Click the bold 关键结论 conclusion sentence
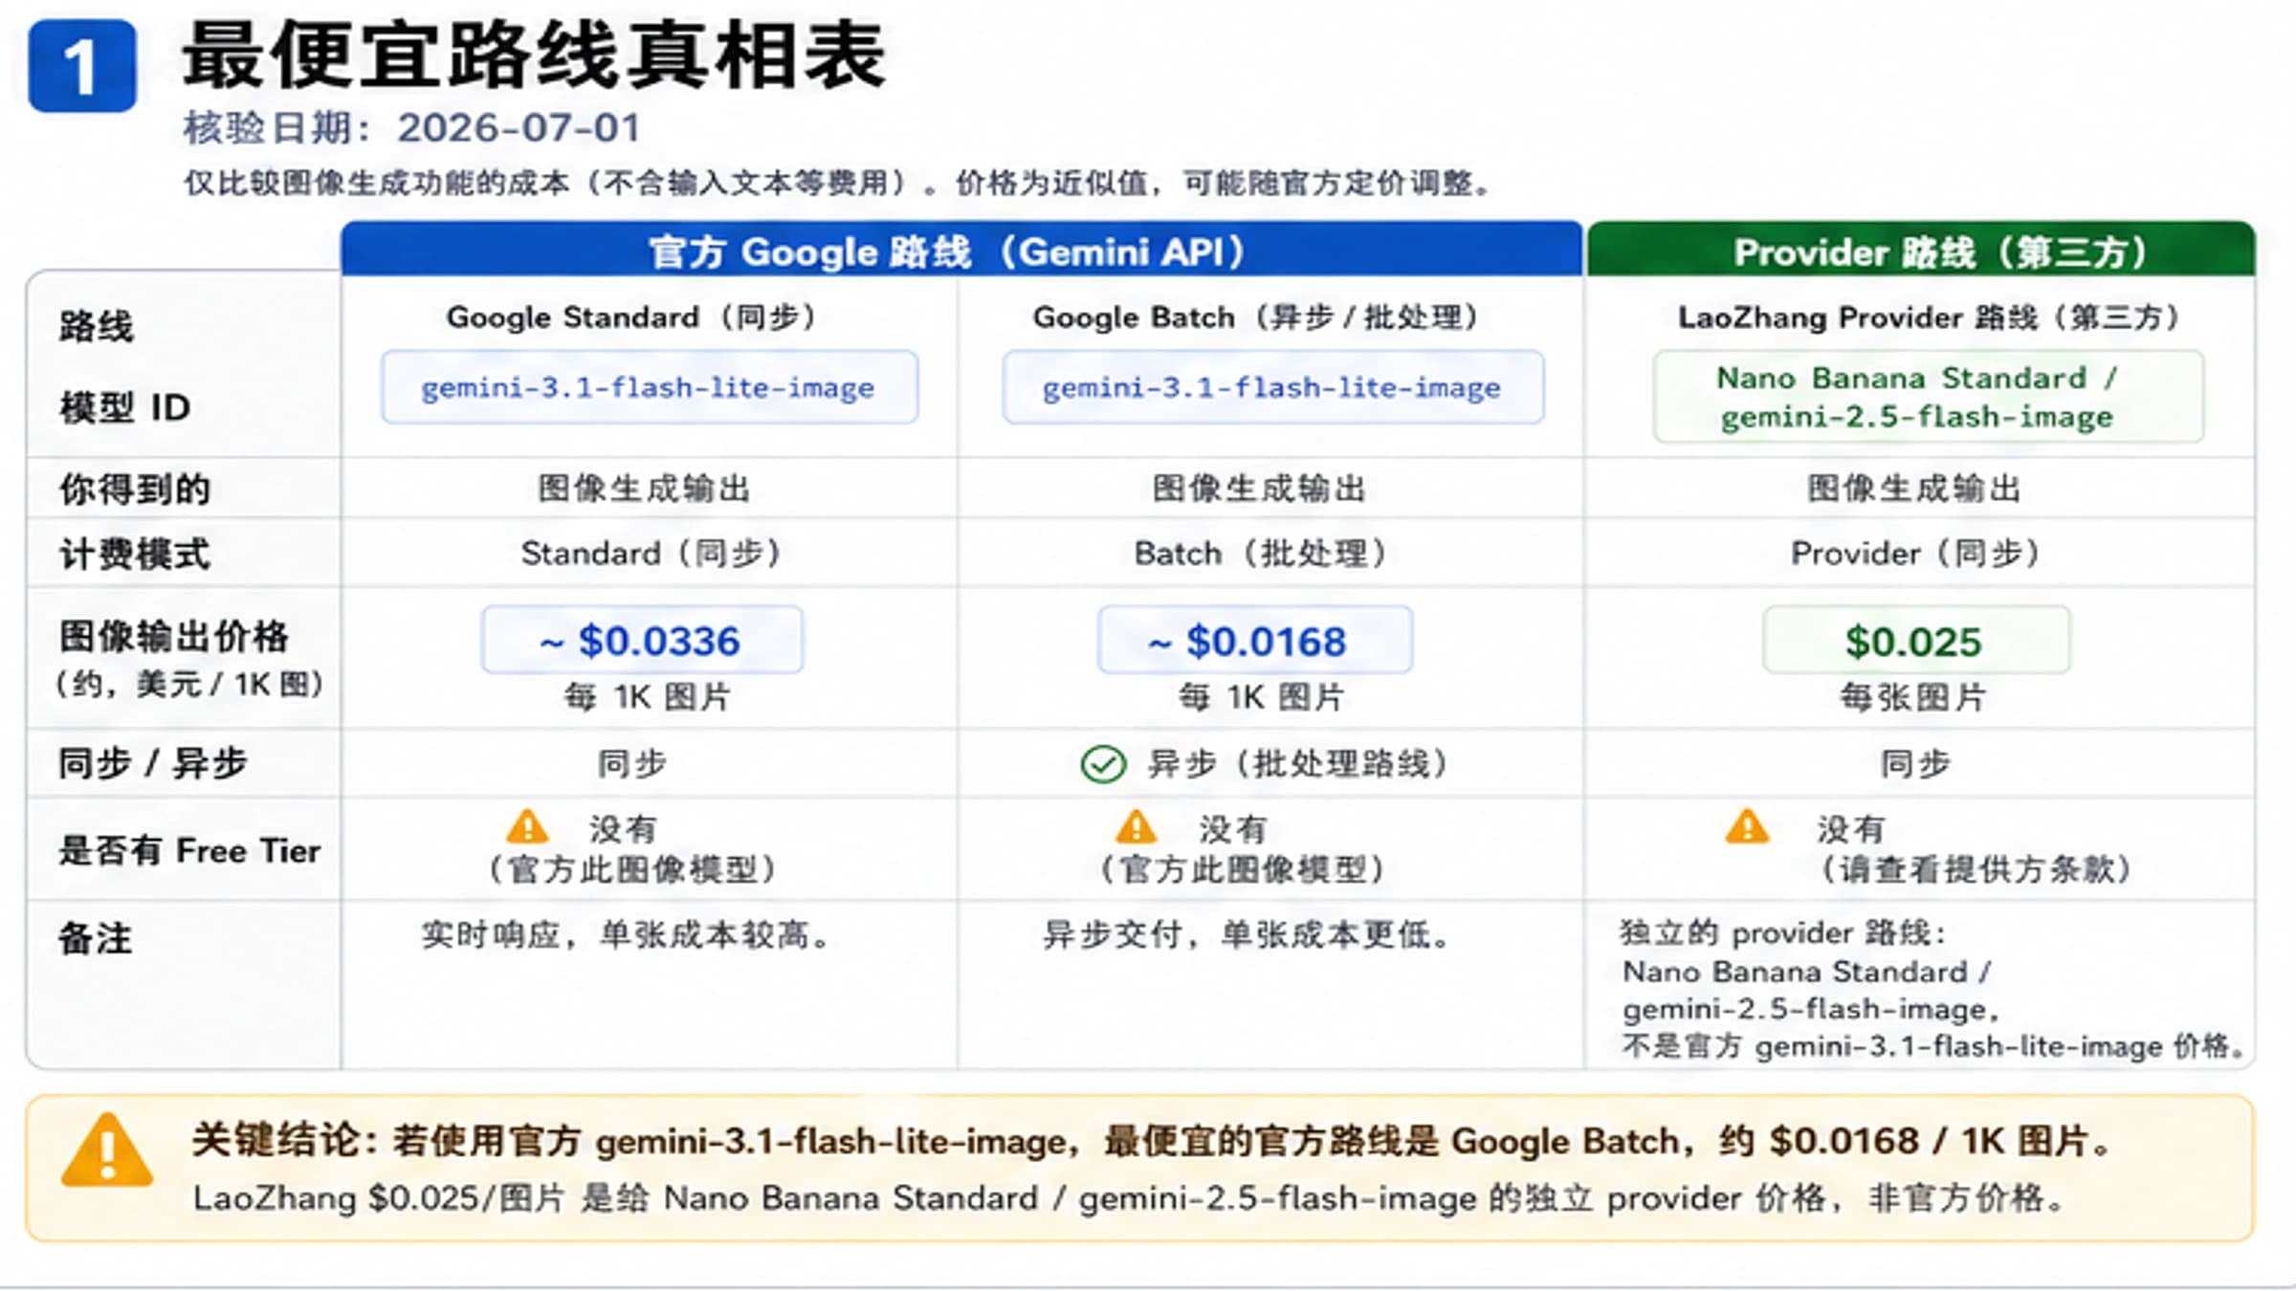Screen dimensions: 2296x1291 pos(1153,1141)
